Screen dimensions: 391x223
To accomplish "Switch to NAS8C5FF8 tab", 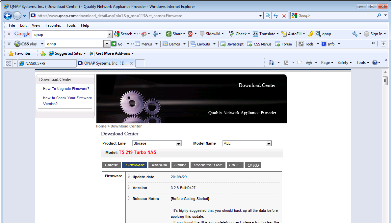I will pyautogui.click(x=47, y=63).
